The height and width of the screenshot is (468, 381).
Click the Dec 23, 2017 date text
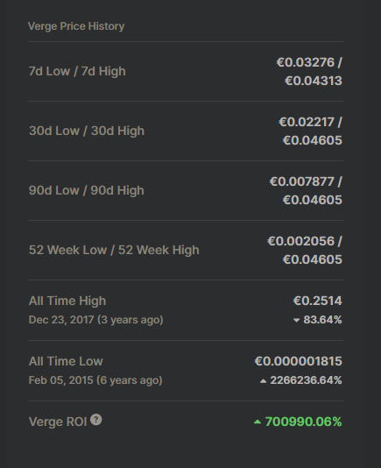pos(61,320)
